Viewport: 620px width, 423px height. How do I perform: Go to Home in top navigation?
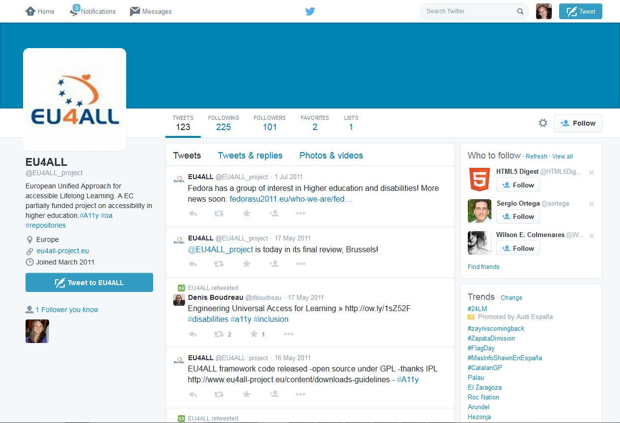coord(40,11)
